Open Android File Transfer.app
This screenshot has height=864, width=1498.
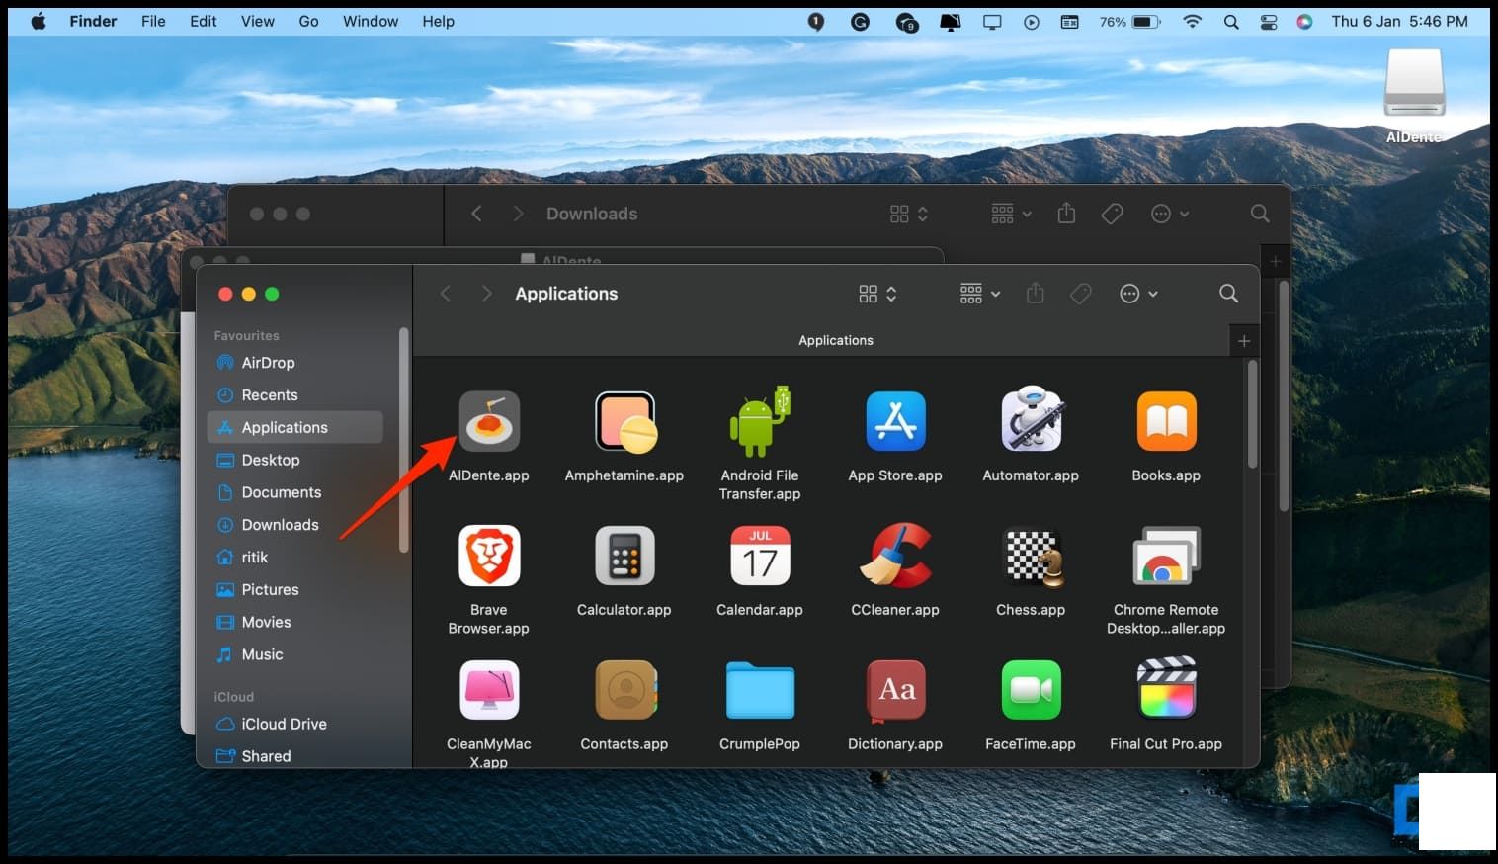point(760,421)
